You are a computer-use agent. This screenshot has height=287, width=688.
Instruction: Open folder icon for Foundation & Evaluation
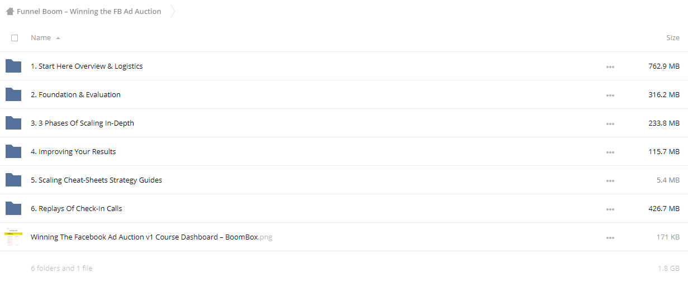(13, 94)
